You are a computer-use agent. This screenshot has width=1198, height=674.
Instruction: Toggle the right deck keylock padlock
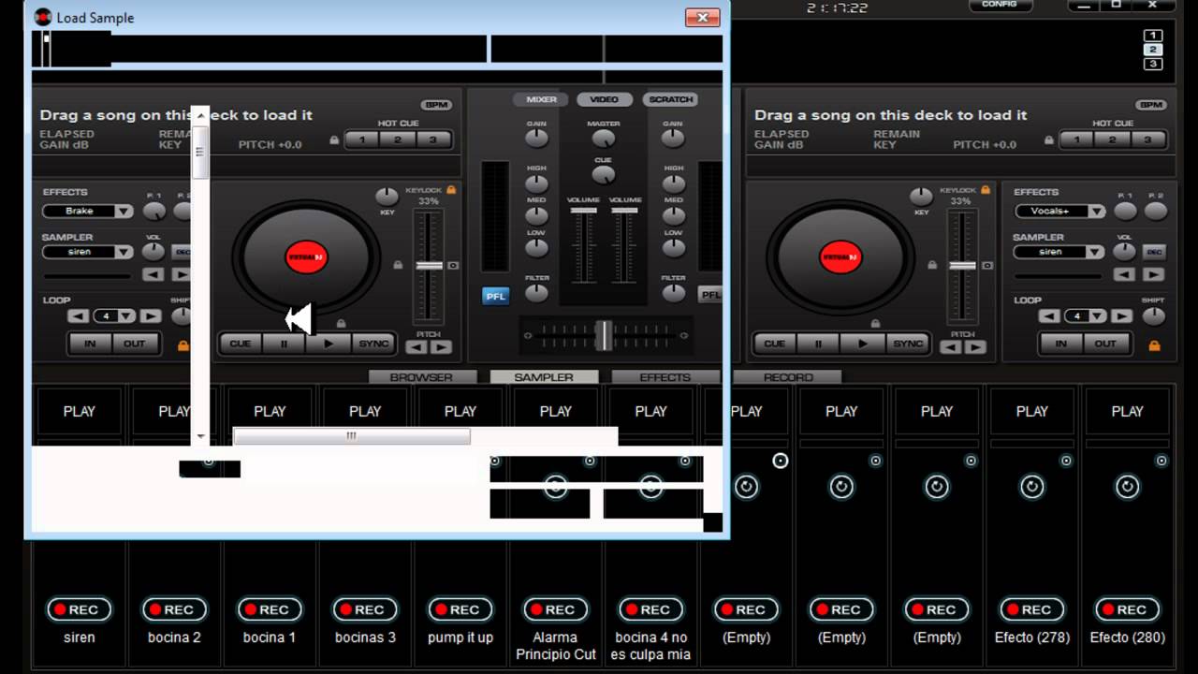click(x=985, y=190)
